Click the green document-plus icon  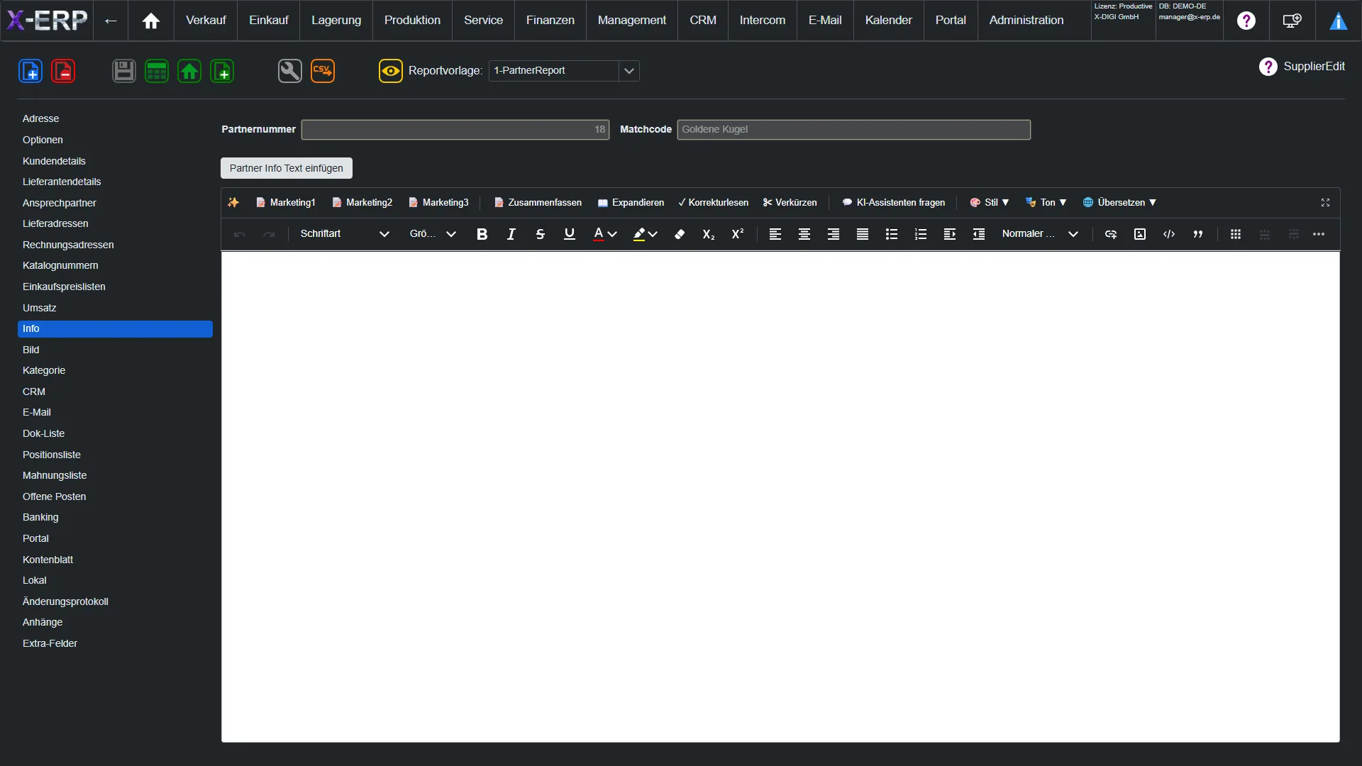[222, 71]
